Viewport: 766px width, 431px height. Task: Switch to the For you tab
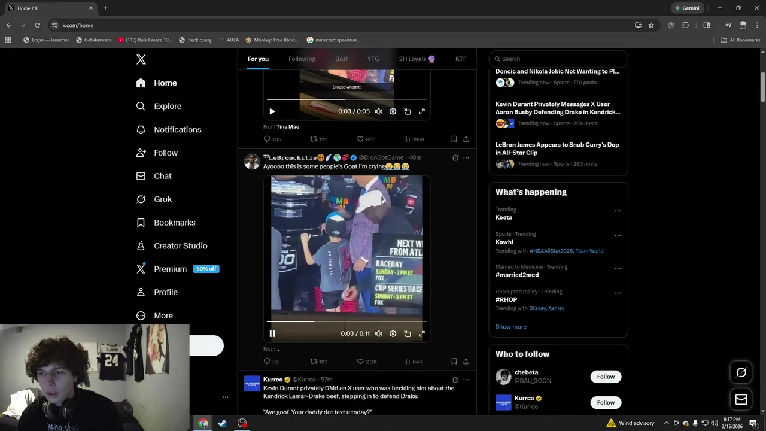point(258,59)
